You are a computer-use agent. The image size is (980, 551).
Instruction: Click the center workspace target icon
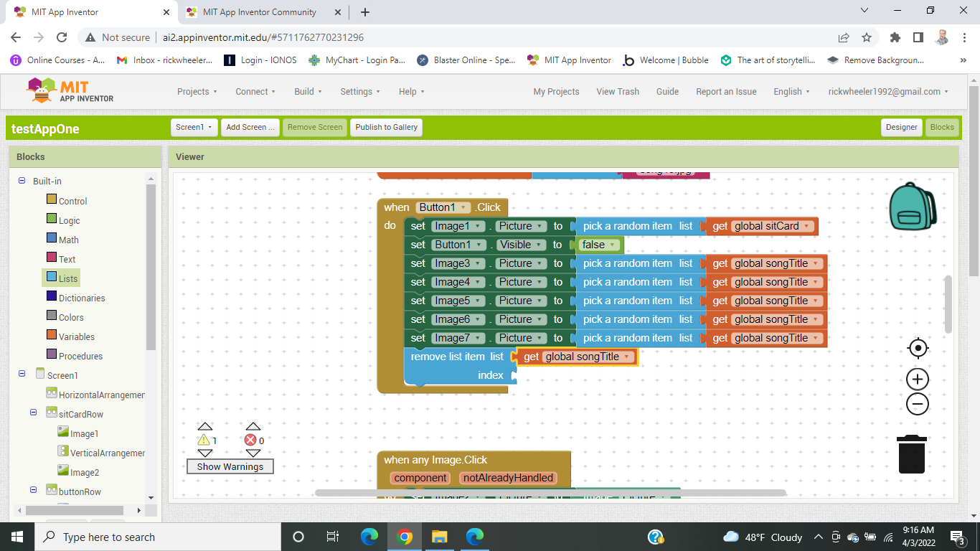point(918,349)
